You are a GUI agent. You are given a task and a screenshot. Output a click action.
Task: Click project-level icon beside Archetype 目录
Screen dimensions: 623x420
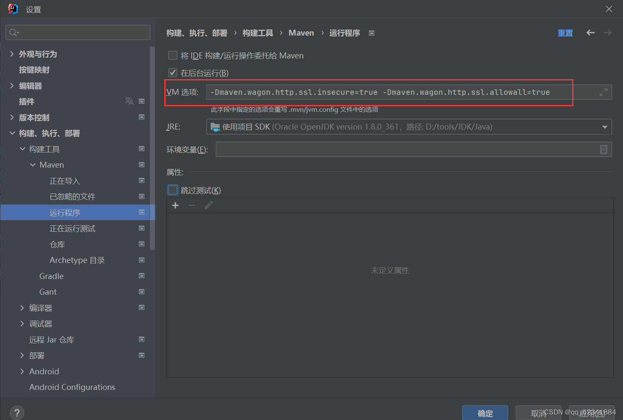(142, 260)
